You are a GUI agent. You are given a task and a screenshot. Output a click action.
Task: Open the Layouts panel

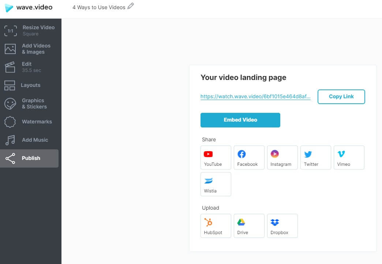30,85
